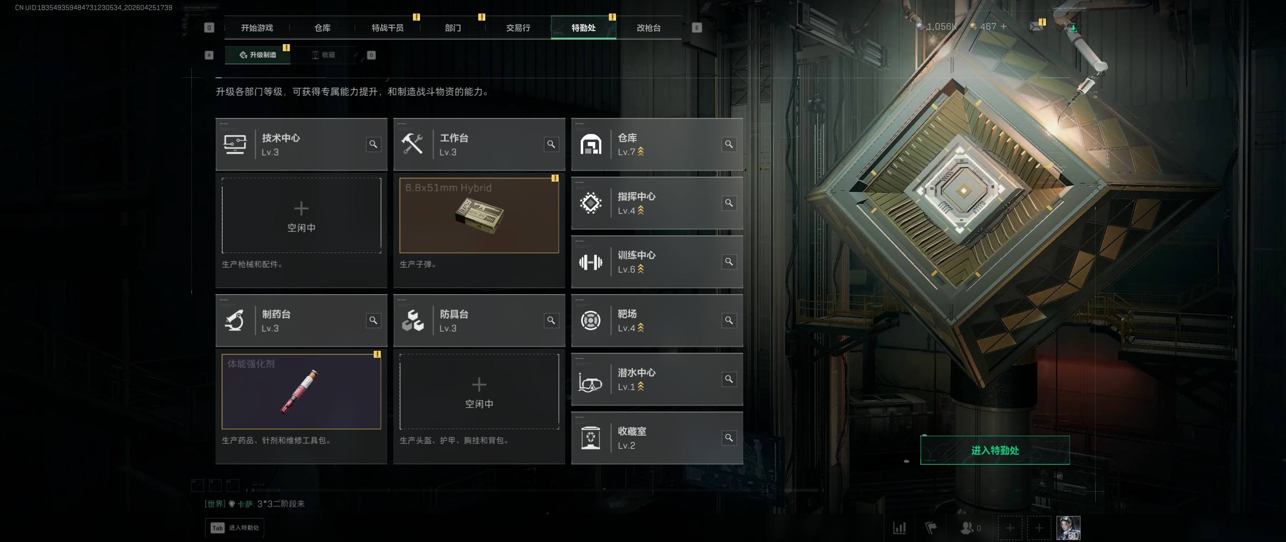Click 进入特勤处 green button

pos(995,450)
